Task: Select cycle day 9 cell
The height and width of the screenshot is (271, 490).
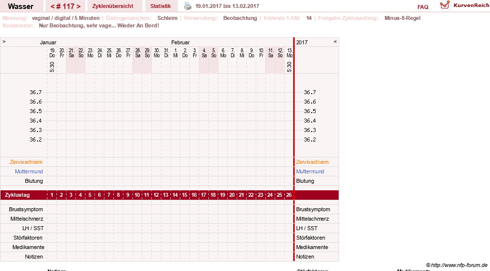Action: 128,195
